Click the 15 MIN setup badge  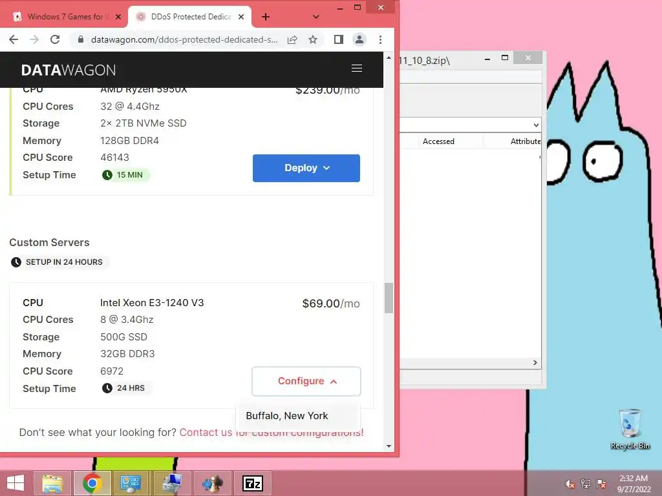click(125, 175)
